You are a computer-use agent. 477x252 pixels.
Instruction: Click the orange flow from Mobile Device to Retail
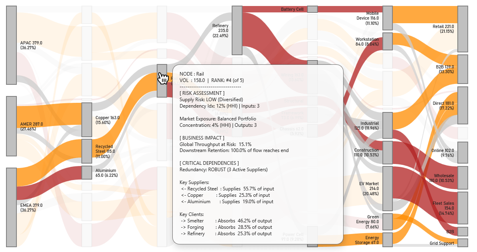pos(425,14)
